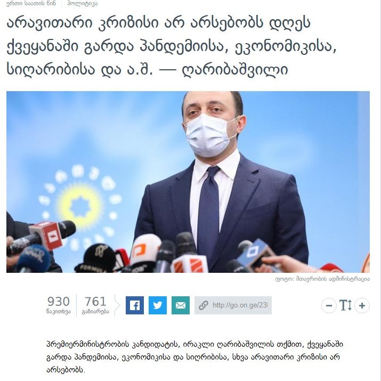
Task: Open the main article photo
Action: (x=188, y=182)
